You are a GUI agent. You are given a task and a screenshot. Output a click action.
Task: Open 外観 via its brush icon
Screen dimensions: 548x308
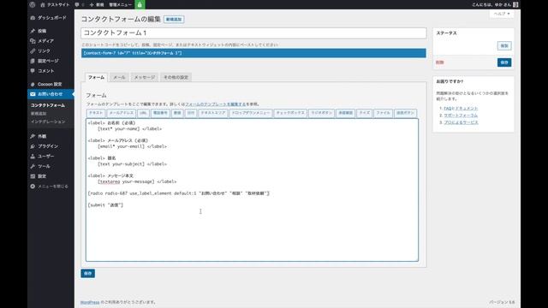[33, 136]
